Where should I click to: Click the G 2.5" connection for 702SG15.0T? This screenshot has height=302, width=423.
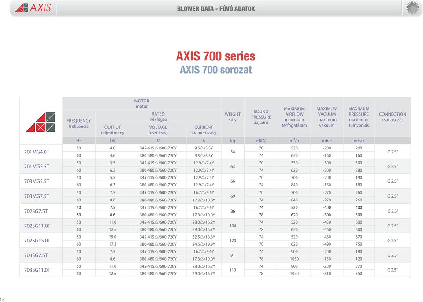[x=393, y=240]
